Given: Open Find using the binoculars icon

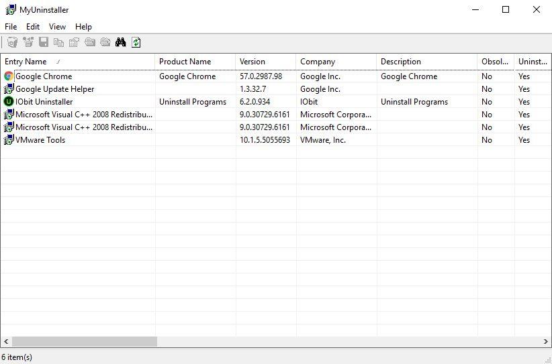Looking at the screenshot, I should pos(120,42).
